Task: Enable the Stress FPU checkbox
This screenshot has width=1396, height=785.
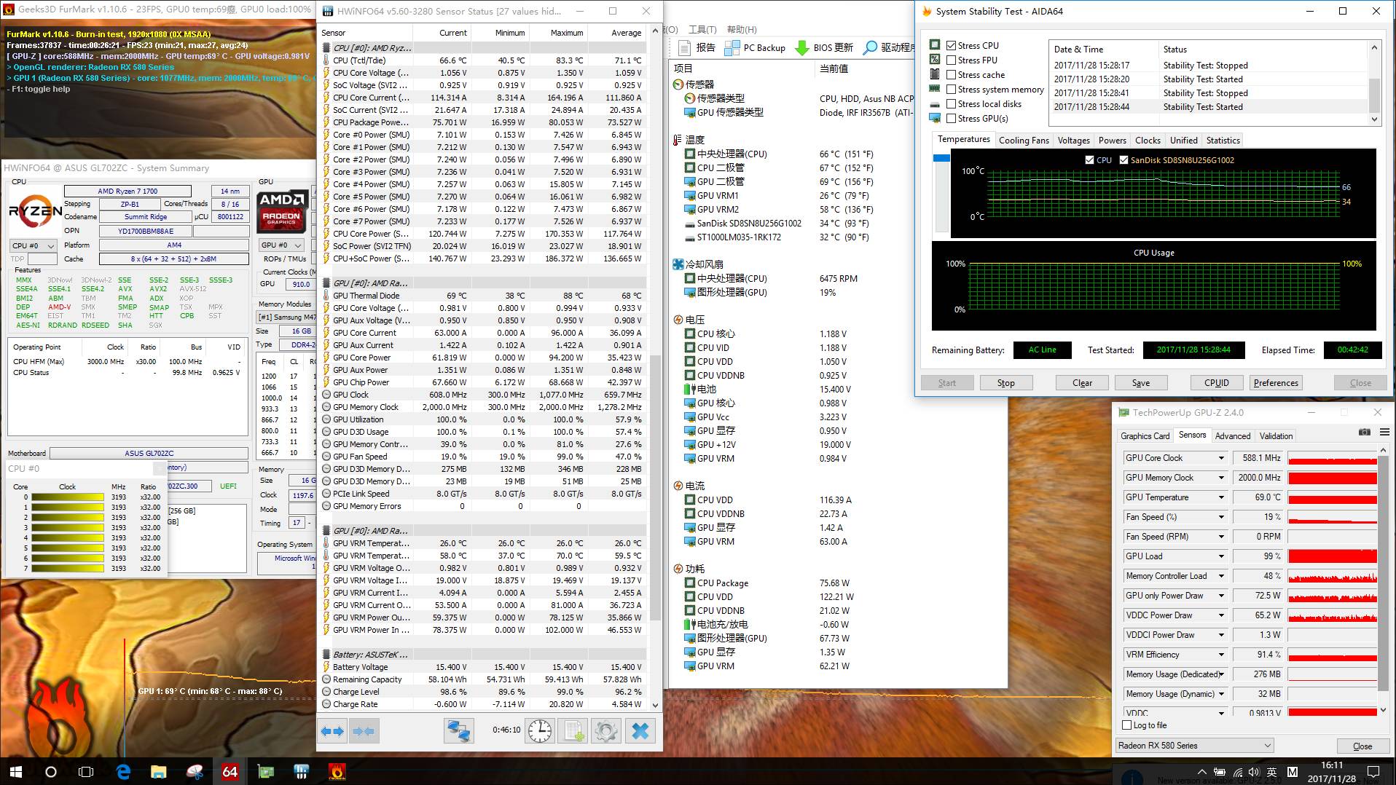Action: pyautogui.click(x=951, y=60)
